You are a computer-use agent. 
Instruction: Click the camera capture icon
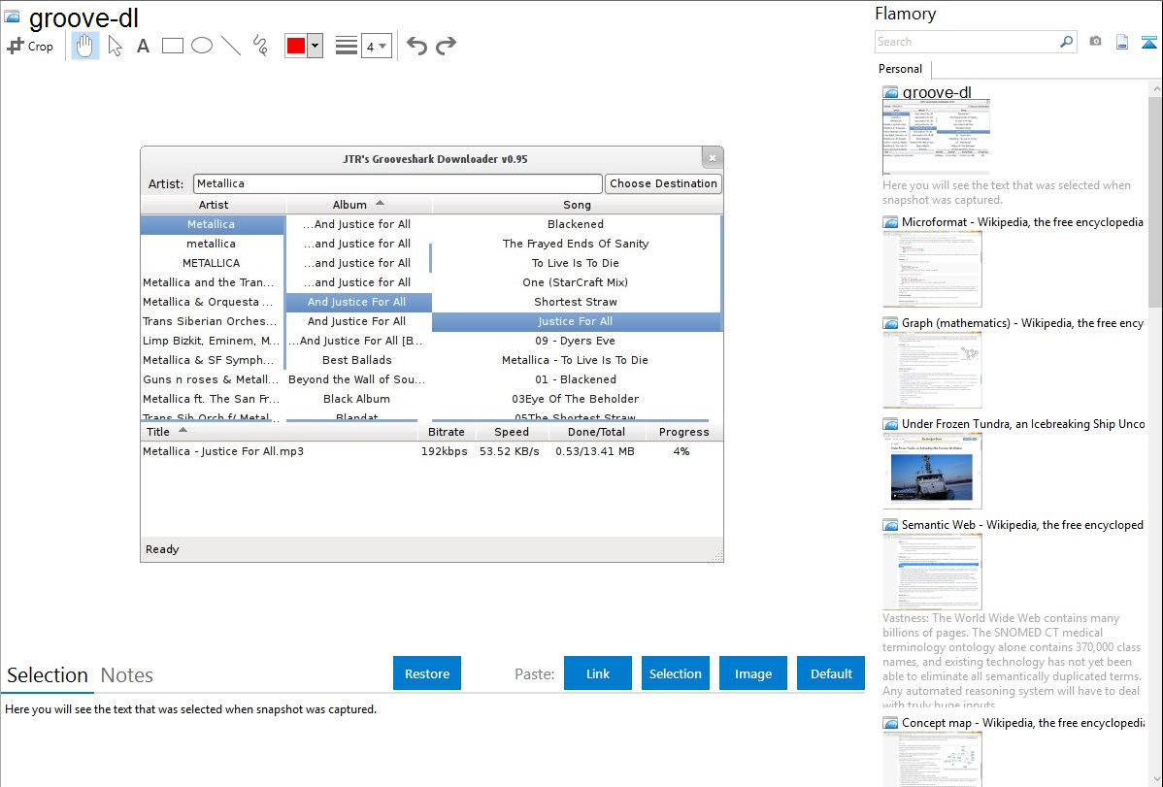point(1095,42)
